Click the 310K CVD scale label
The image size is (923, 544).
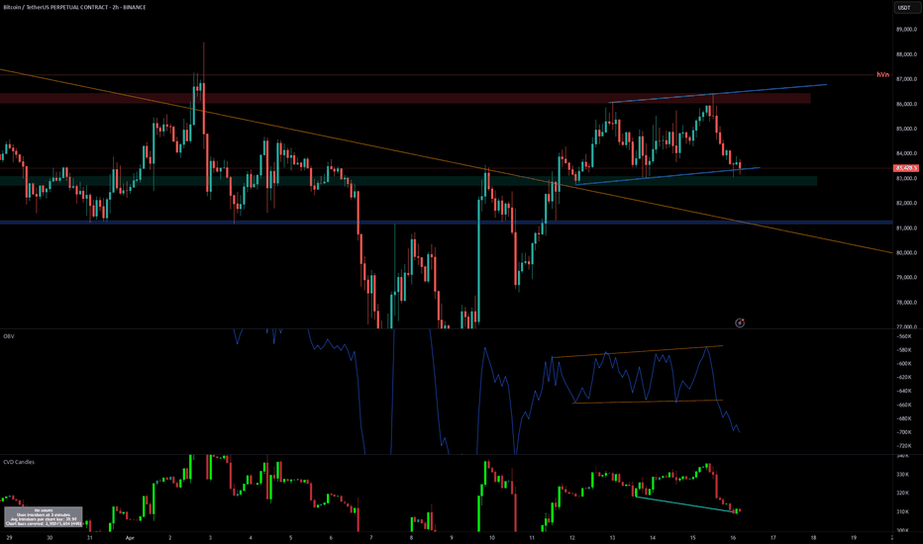903,511
